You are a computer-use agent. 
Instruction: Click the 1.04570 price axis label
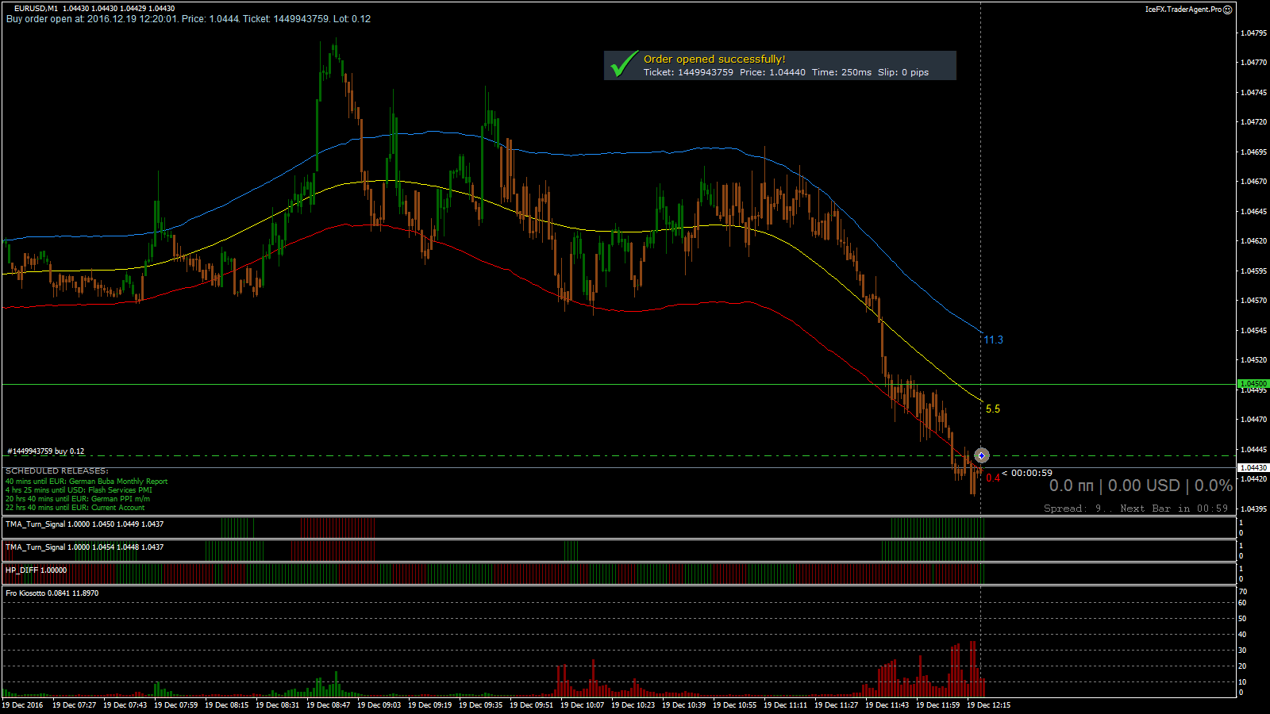pyautogui.click(x=1253, y=301)
